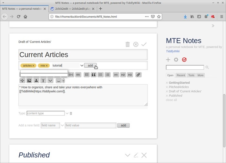Click the field name input
226x163 pixels.
pos(50,125)
